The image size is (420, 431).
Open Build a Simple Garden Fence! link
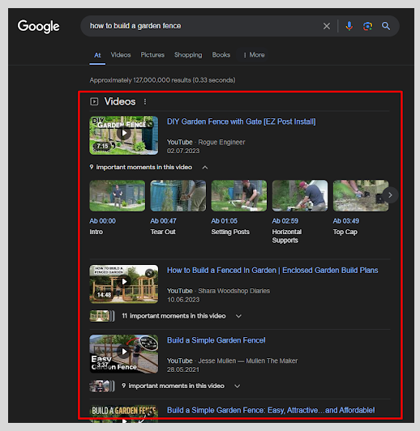click(216, 340)
